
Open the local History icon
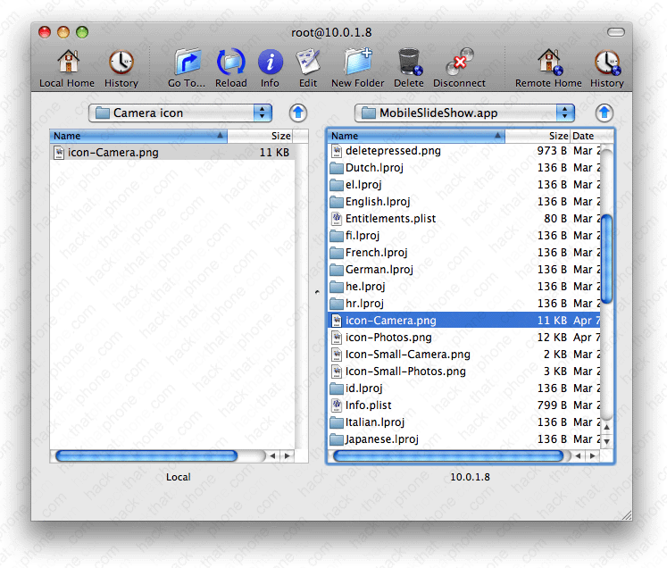coord(121,63)
